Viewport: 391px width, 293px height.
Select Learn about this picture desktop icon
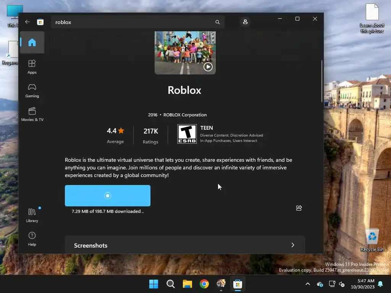tap(372, 18)
